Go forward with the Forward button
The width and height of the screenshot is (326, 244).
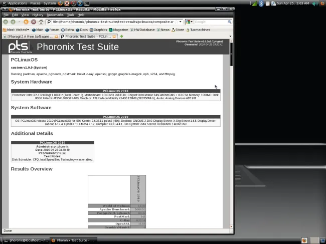coord(13,22)
